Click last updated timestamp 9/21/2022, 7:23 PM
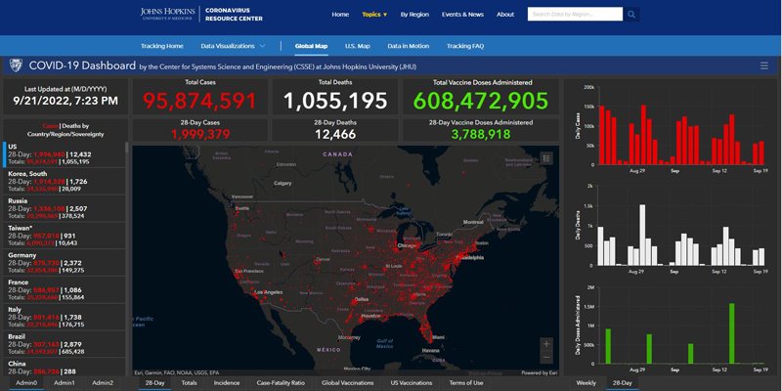This screenshot has width=782, height=391. tap(65, 101)
